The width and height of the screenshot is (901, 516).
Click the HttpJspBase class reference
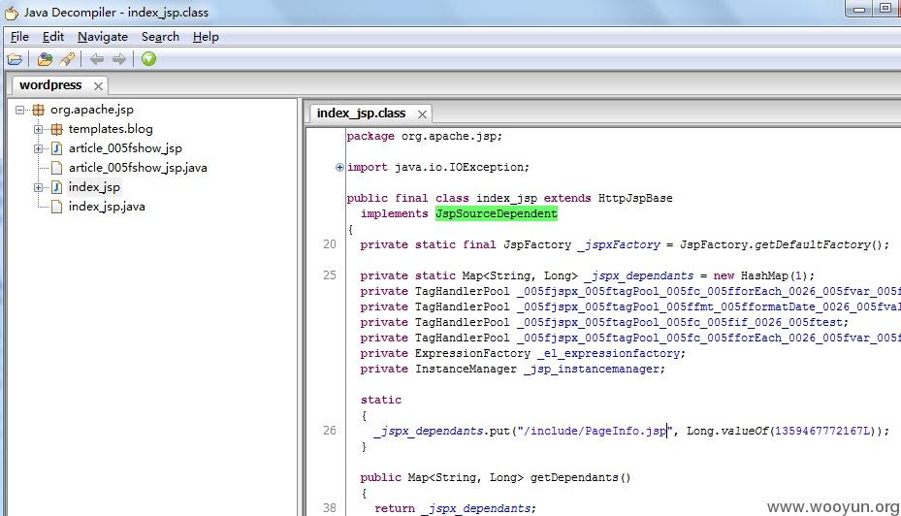[x=635, y=198]
